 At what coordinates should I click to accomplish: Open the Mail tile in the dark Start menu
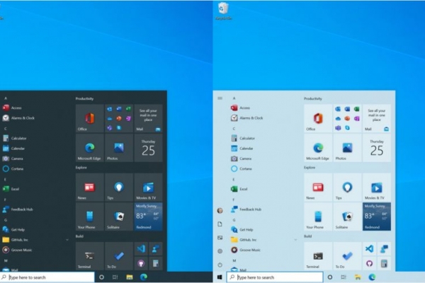coord(148,118)
